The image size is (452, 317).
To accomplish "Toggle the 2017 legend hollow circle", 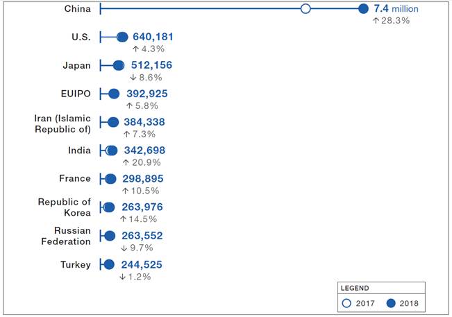I will (x=347, y=302).
